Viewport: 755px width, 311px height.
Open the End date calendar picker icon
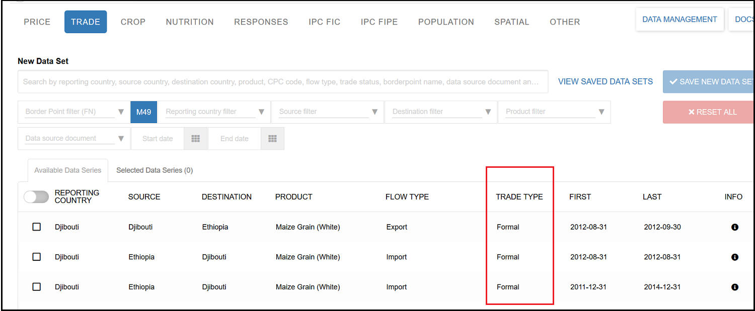[272, 139]
